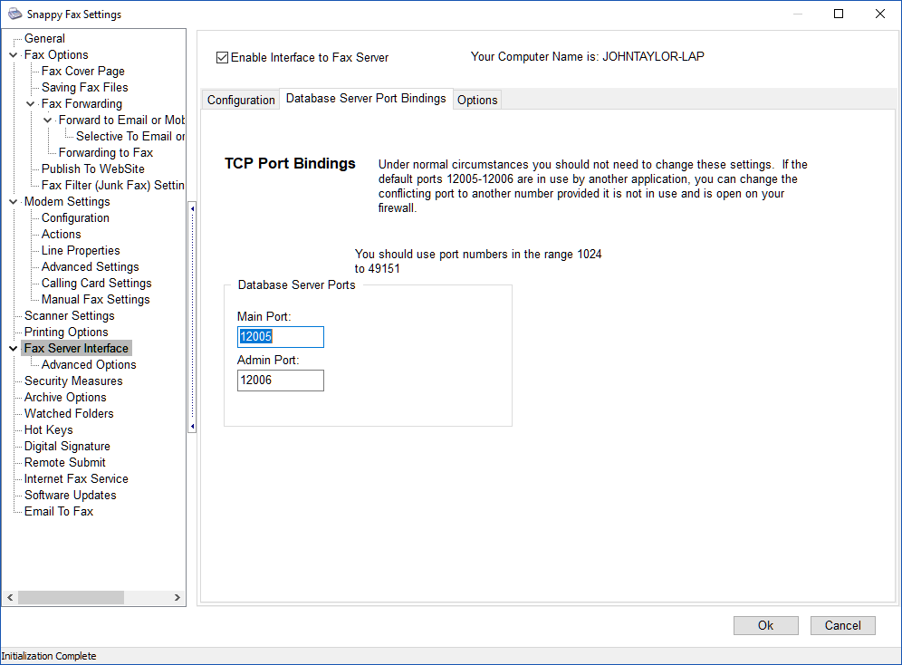Viewport: 902px width, 665px height.
Task: Collapse the Modem Settings tree node
Action: click(13, 202)
